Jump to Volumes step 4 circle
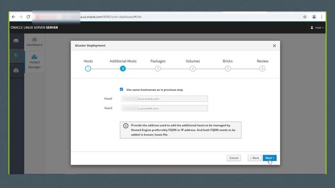Viewport: 335px width, 188px height. (x=193, y=68)
